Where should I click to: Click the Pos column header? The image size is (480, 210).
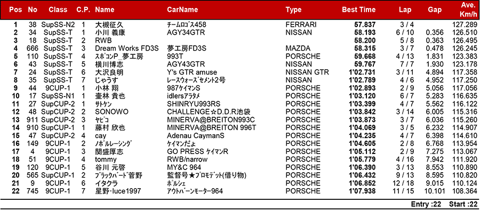[15, 10]
